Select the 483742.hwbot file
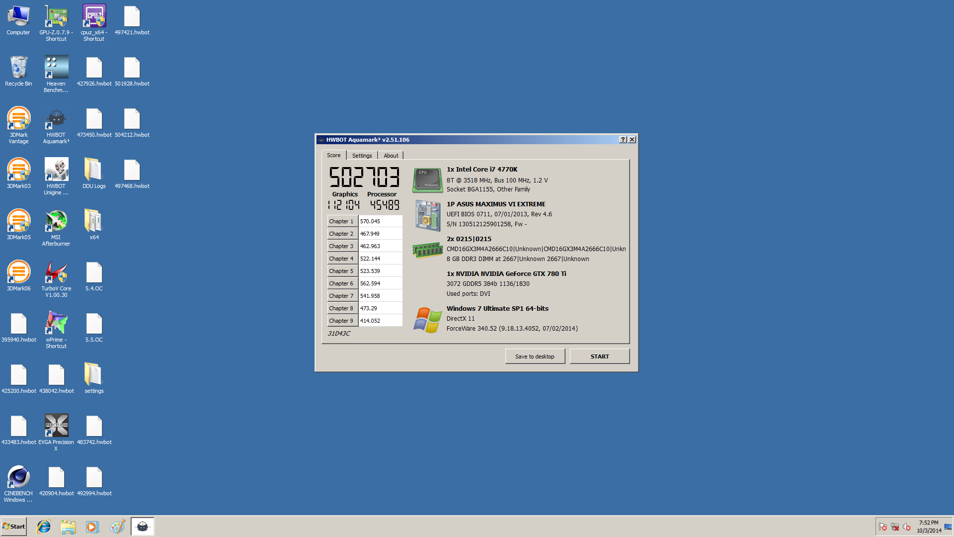 pyautogui.click(x=94, y=430)
